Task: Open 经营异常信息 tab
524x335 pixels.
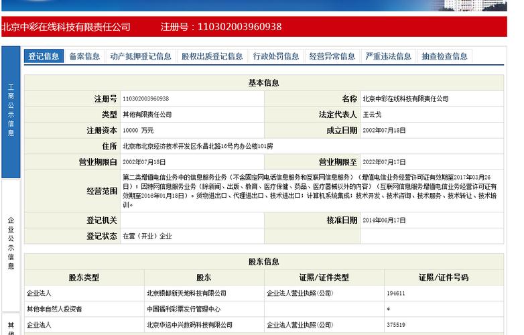Action: [332, 56]
